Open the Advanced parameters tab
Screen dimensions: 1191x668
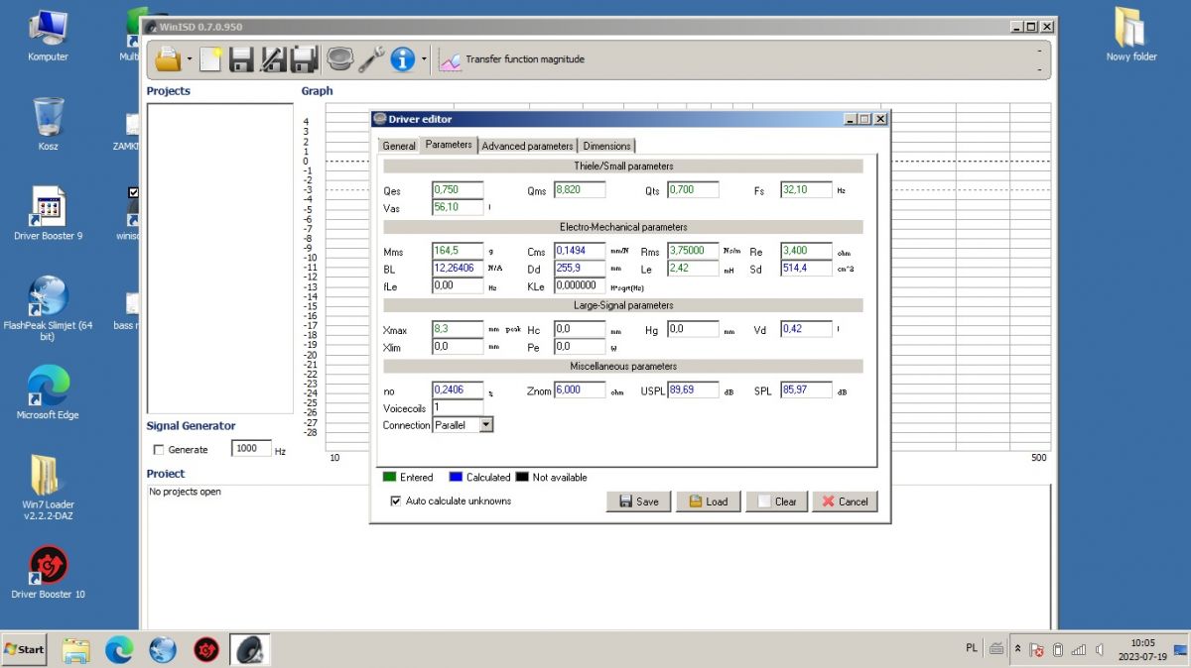click(x=527, y=146)
